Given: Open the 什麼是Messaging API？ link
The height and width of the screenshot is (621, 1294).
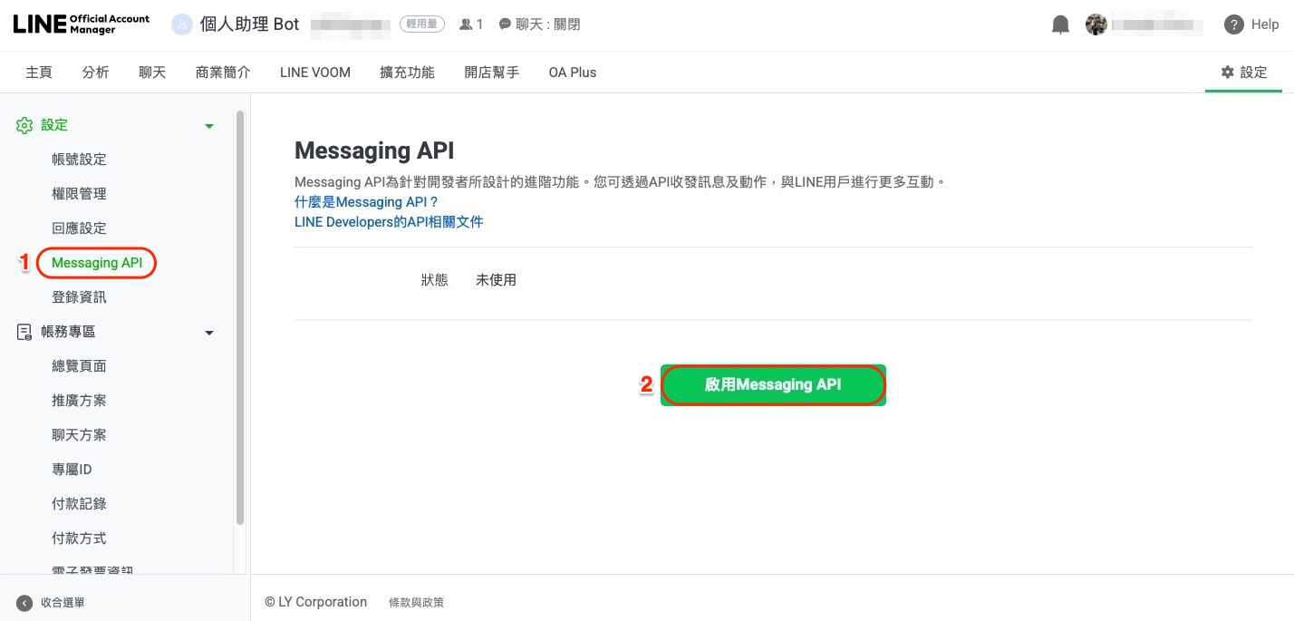Looking at the screenshot, I should [x=366, y=202].
